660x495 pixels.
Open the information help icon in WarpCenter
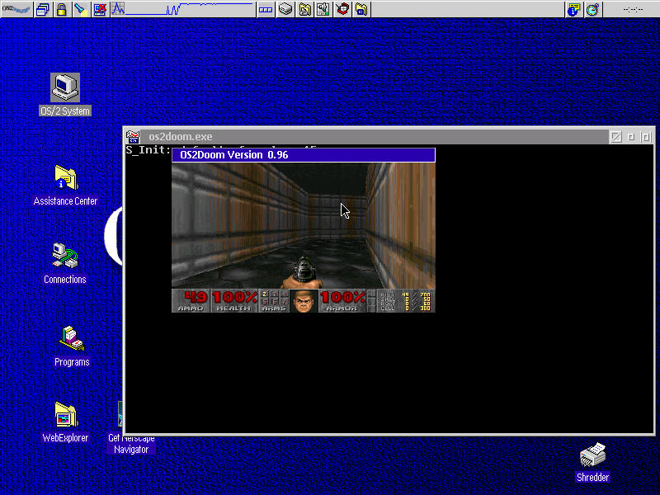click(x=573, y=9)
